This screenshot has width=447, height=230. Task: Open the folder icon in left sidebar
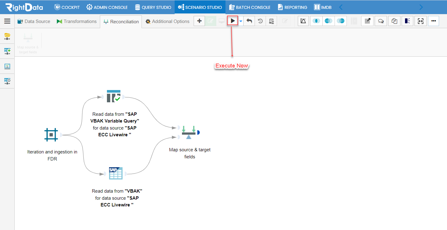tap(7, 36)
